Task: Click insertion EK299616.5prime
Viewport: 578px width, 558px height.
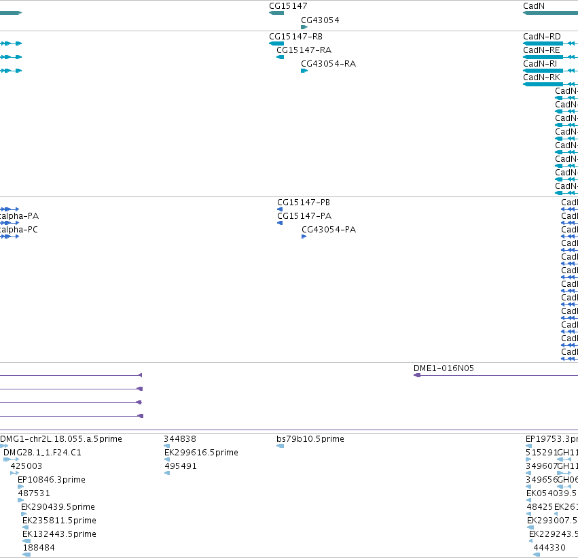Action: pyautogui.click(x=201, y=453)
